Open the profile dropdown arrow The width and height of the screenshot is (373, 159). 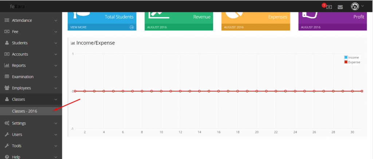coord(362,6)
